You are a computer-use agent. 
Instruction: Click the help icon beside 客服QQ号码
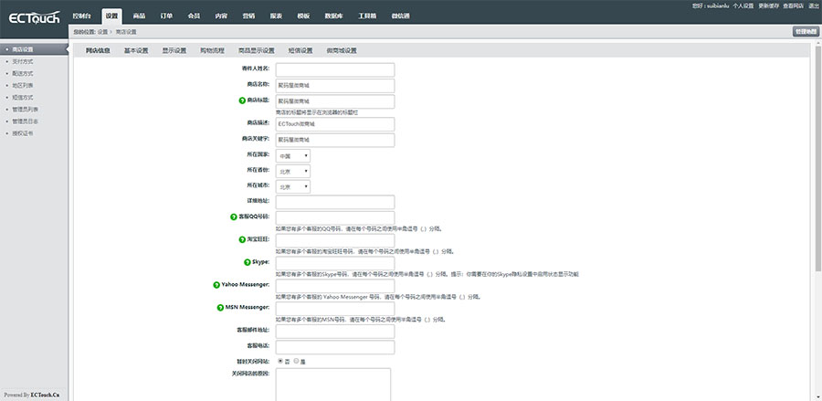pos(234,217)
